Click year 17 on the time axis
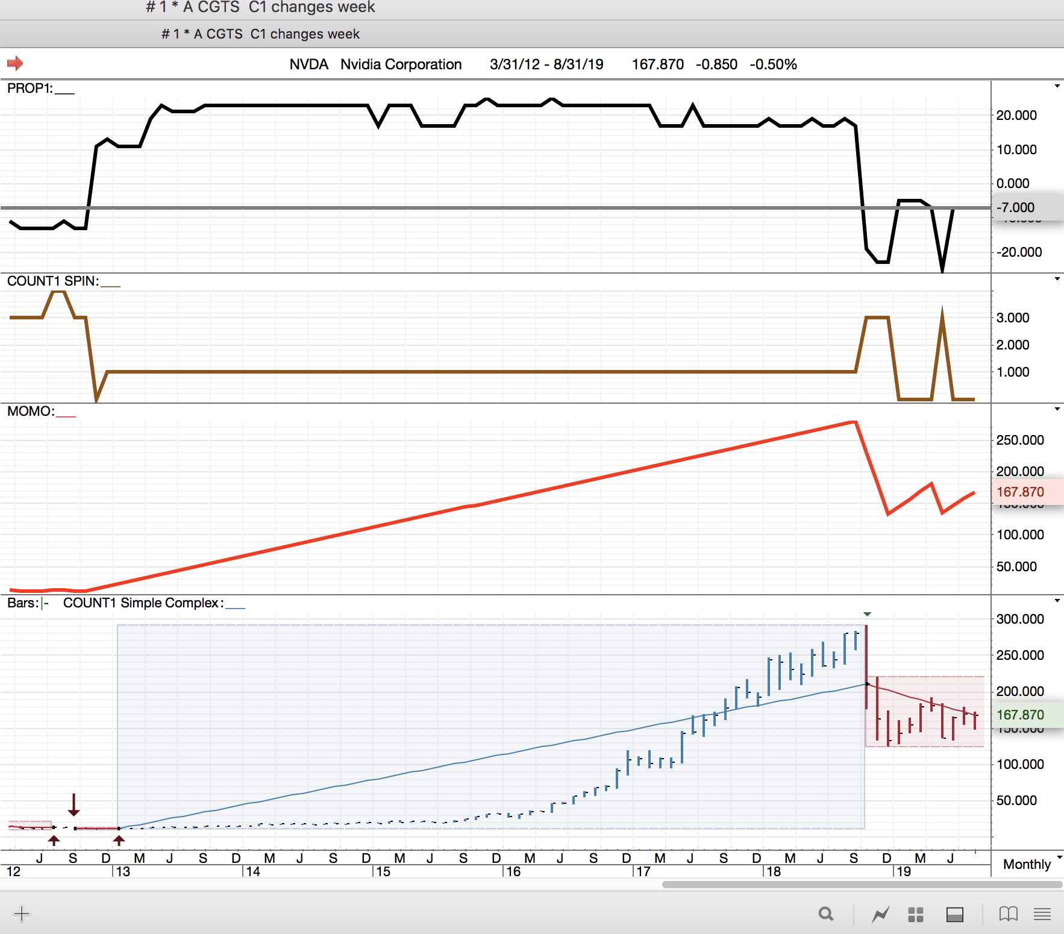This screenshot has height=934, width=1064. 644,871
